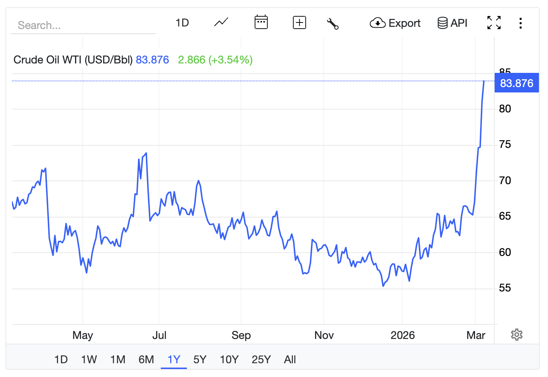The height and width of the screenshot is (377, 548).
Task: Select the 1M time range tab
Action: tap(118, 359)
